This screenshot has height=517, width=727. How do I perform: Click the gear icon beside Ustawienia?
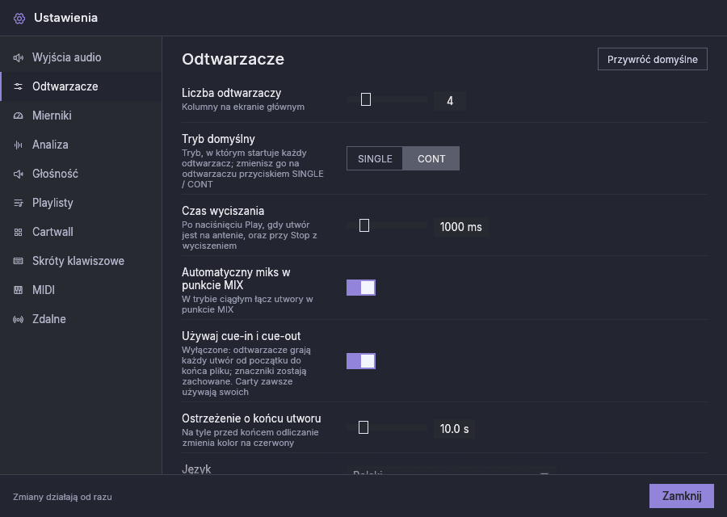[x=19, y=18]
